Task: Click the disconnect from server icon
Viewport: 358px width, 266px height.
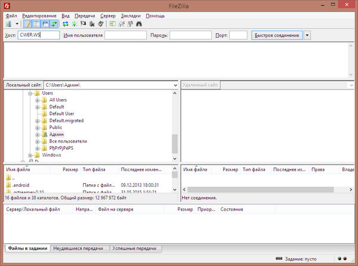Action: [92, 24]
